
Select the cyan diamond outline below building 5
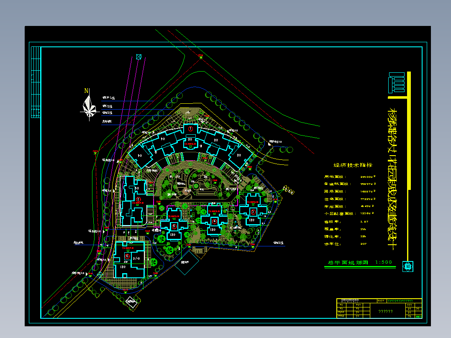coord(187,262)
